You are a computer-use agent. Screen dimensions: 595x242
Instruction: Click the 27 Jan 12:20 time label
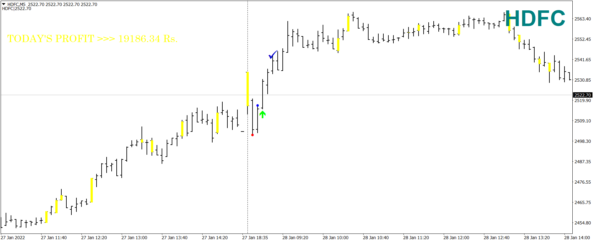pyautogui.click(x=94, y=238)
